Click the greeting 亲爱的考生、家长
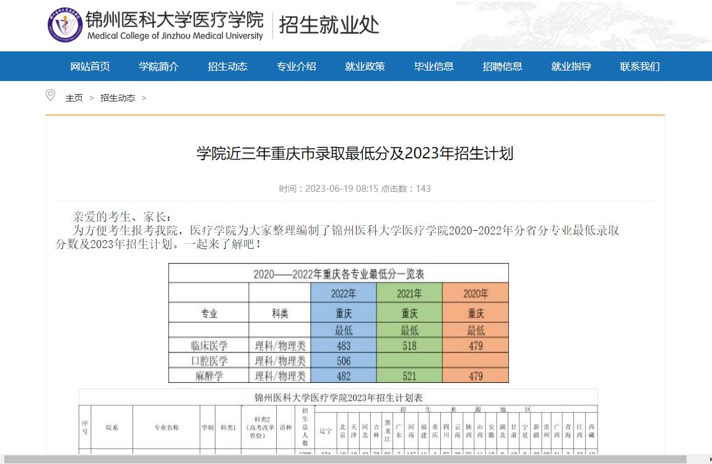 coord(122,217)
